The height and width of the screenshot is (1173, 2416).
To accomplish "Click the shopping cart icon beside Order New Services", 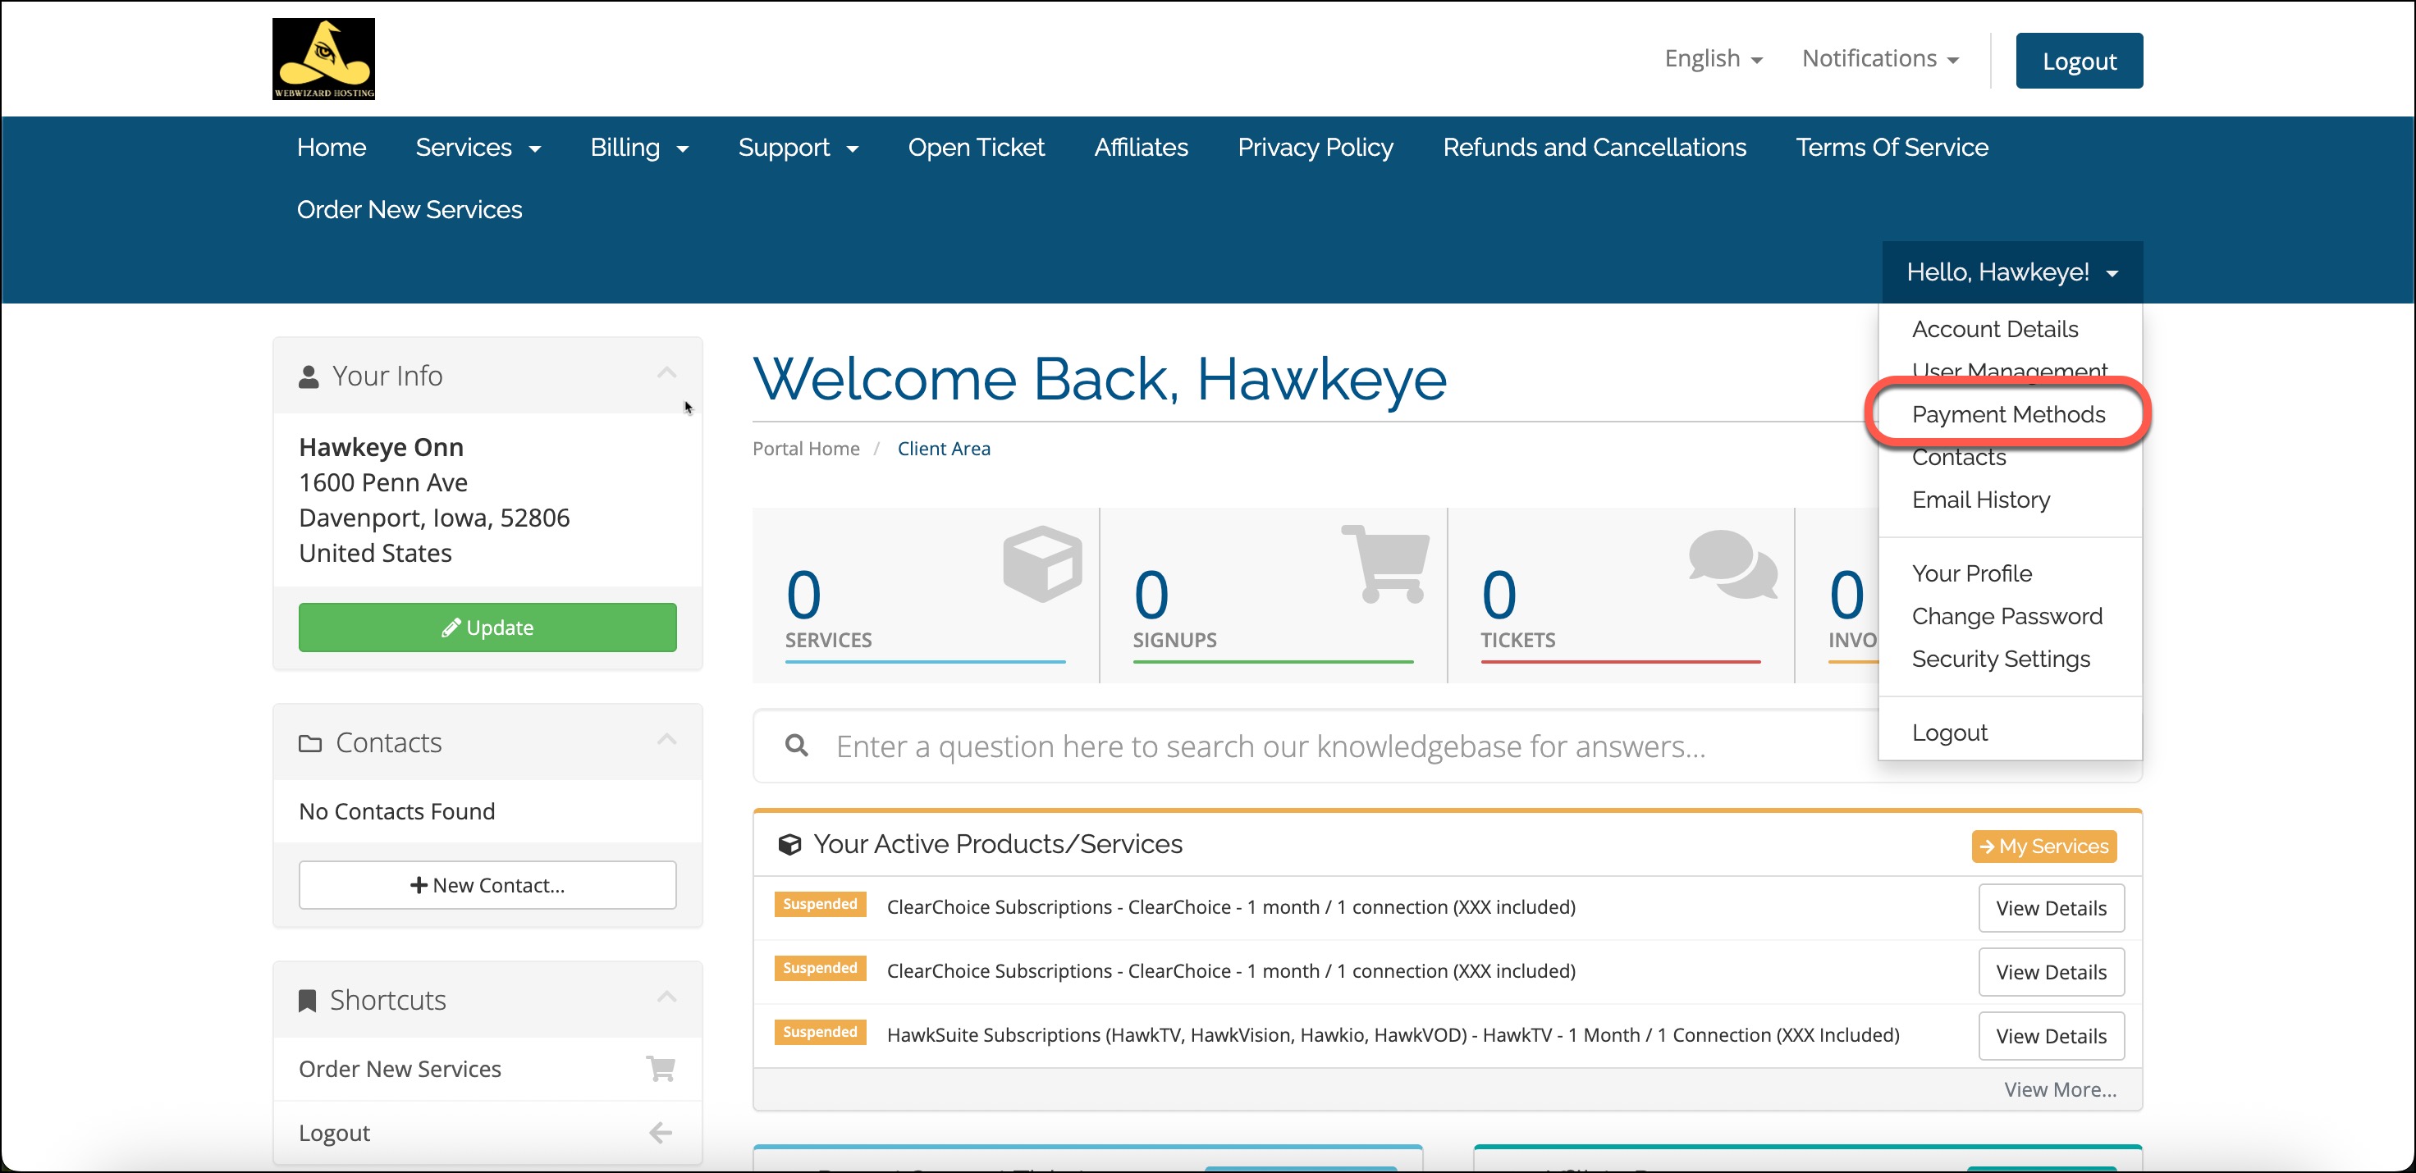I will [661, 1068].
